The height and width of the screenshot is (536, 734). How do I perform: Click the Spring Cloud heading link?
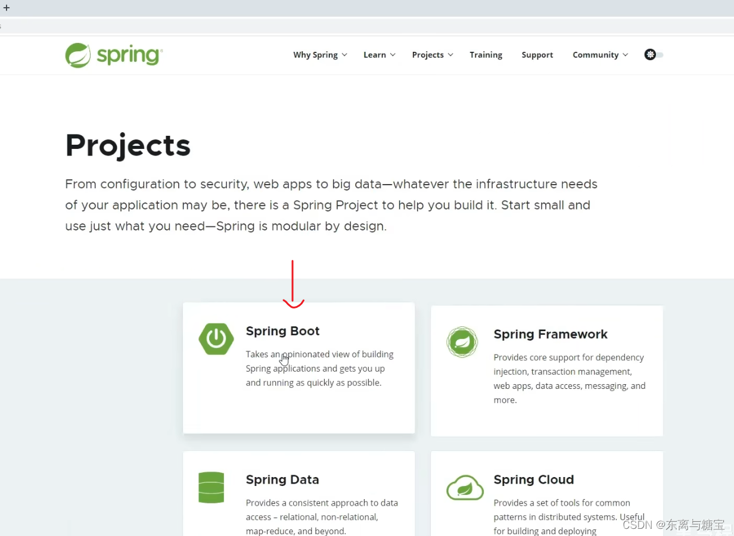[533, 479]
